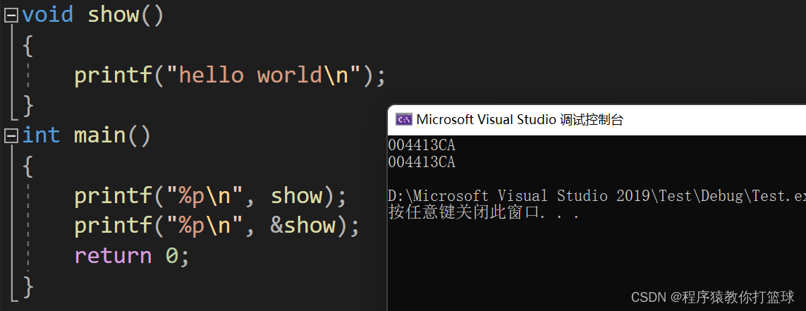Click the Microsoft Visual Studio debug console title
806x311 pixels.
click(x=520, y=119)
